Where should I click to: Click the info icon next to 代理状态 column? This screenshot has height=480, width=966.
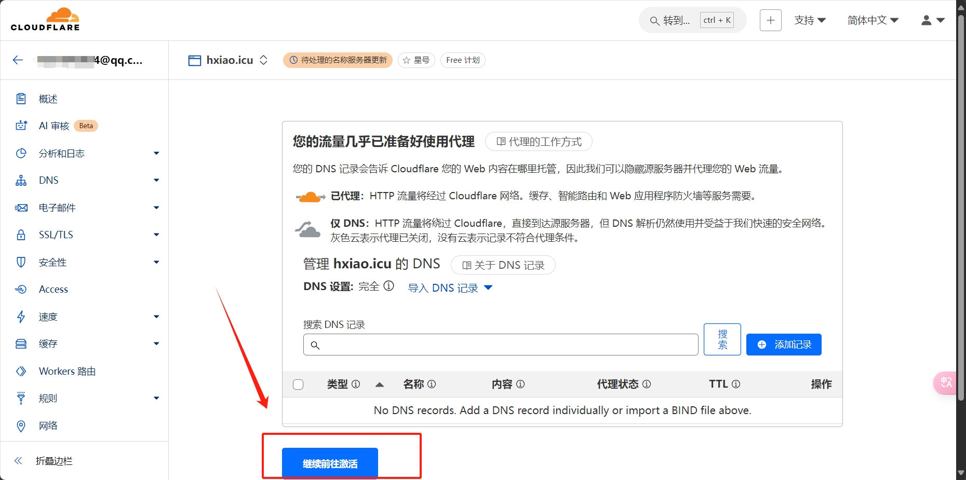point(647,384)
